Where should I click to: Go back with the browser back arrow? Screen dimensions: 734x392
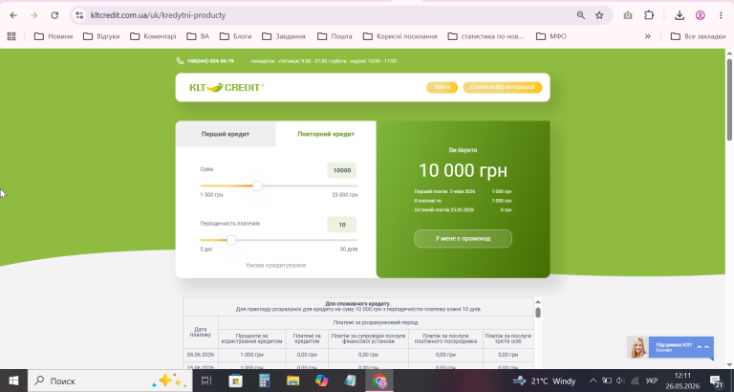tap(13, 15)
